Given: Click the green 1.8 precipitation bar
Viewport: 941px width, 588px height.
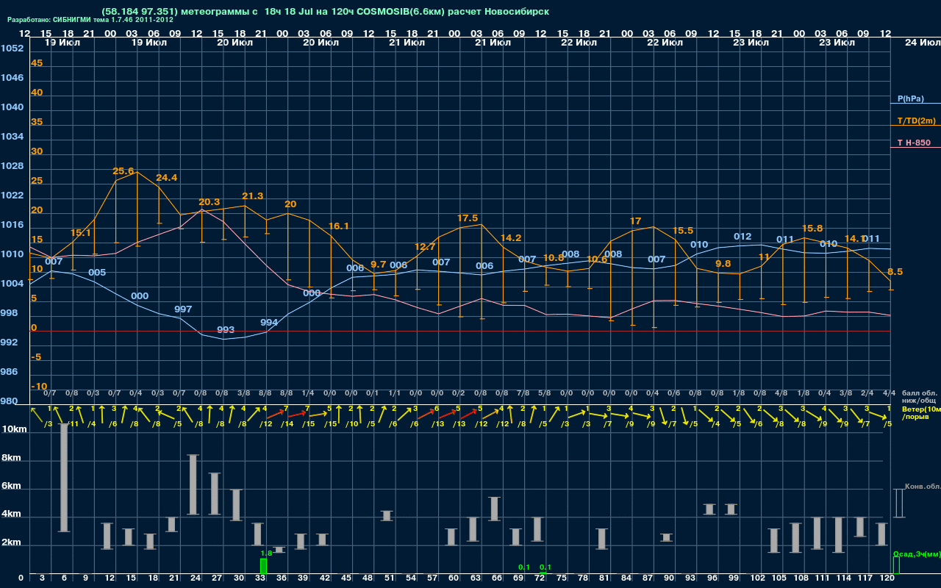Looking at the screenshot, I should (x=263, y=566).
